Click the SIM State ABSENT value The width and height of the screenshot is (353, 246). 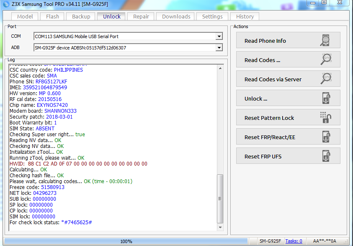[x=45, y=128]
